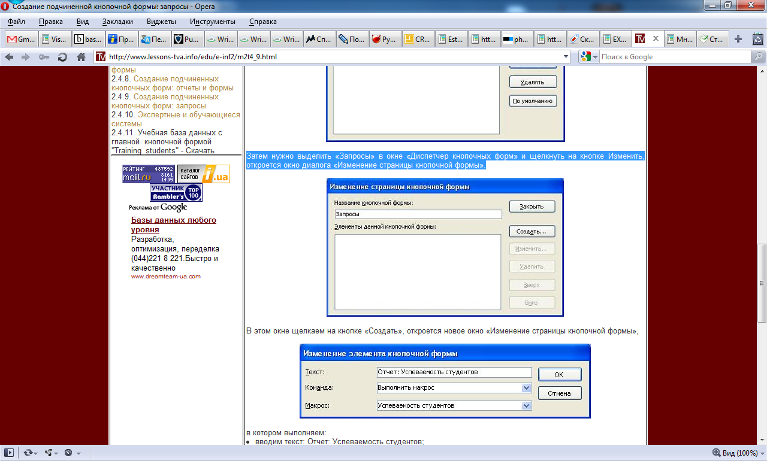Switch to the Сп... tab
Screen dimensions: 767x461
point(320,40)
